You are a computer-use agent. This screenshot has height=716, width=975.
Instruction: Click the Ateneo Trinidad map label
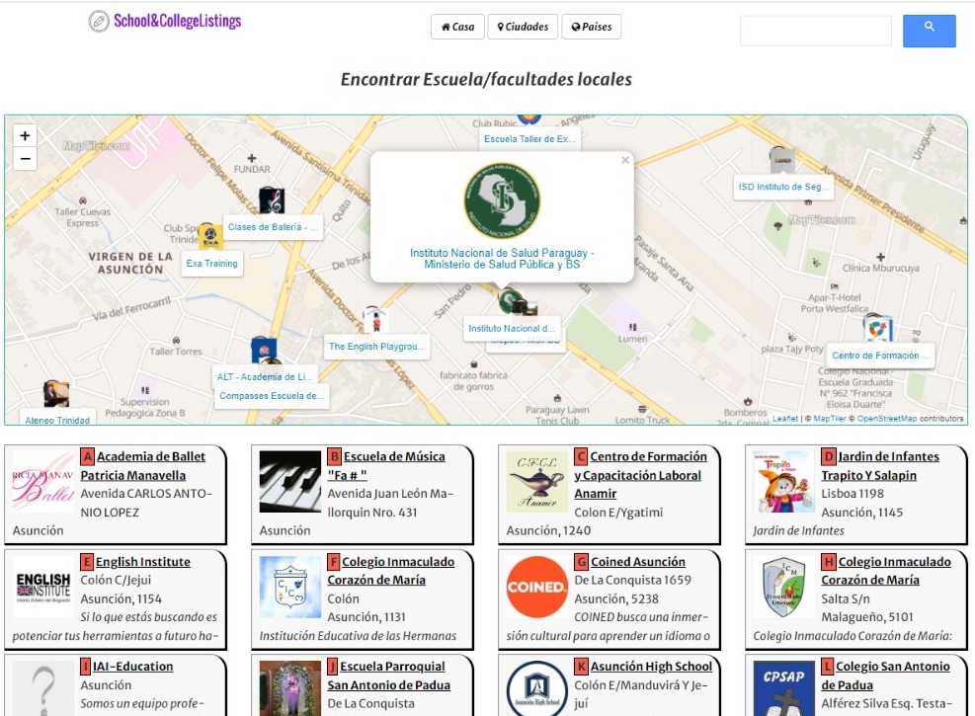[57, 420]
